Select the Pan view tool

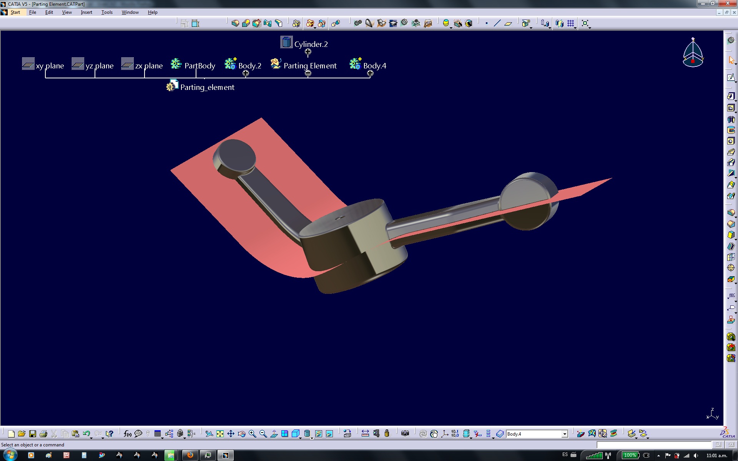[x=231, y=434]
